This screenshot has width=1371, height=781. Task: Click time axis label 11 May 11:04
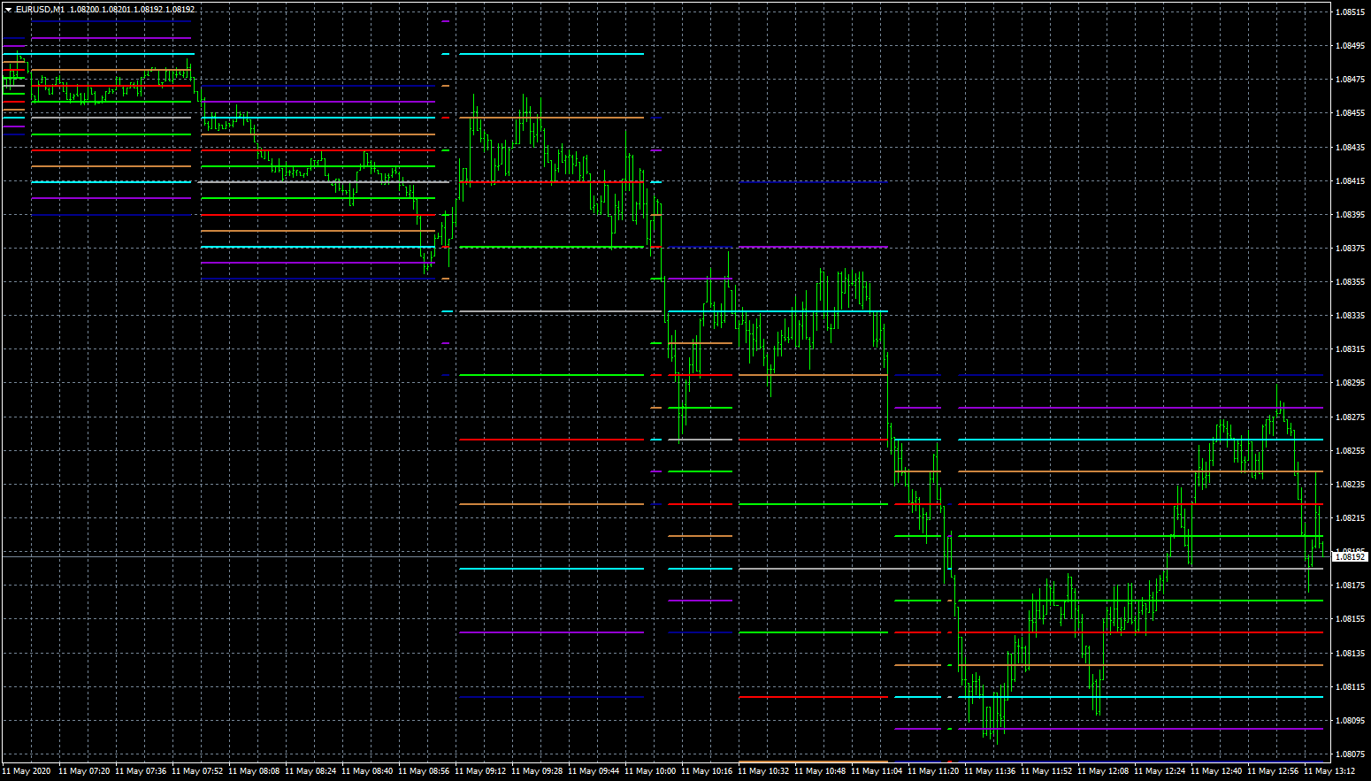pos(877,771)
